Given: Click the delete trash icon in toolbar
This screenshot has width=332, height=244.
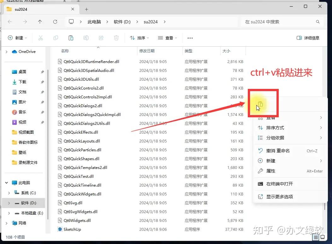Looking at the screenshot, I should coord(116,38).
